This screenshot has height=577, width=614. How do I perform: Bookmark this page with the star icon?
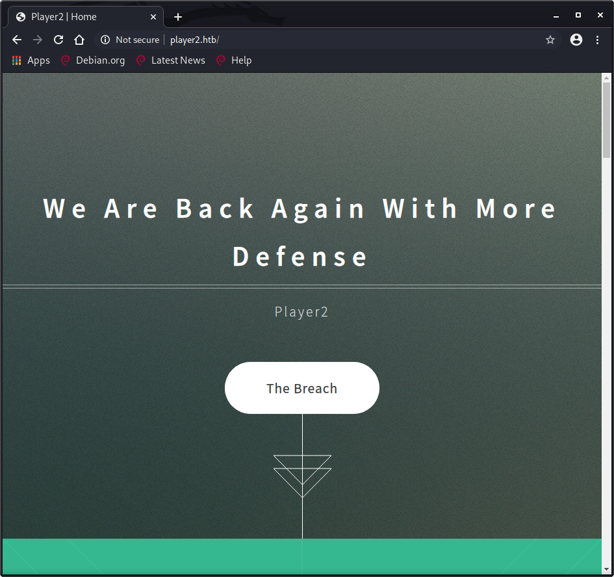[x=550, y=40]
